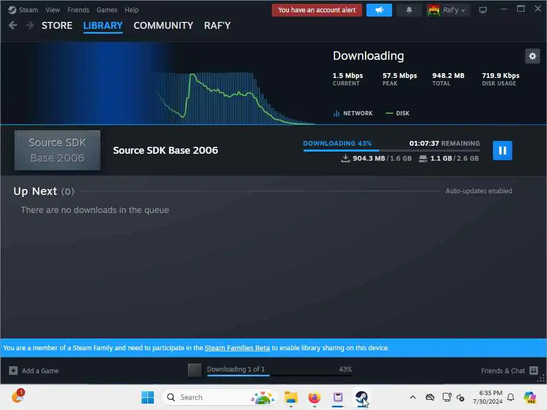This screenshot has height=410, width=547.
Task: Select the LIBRARY tab
Action: [x=103, y=26]
